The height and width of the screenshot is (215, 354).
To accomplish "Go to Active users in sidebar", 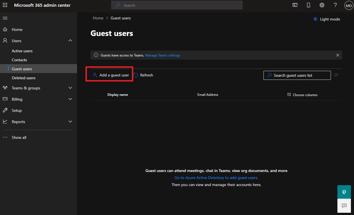I will coord(22,51).
